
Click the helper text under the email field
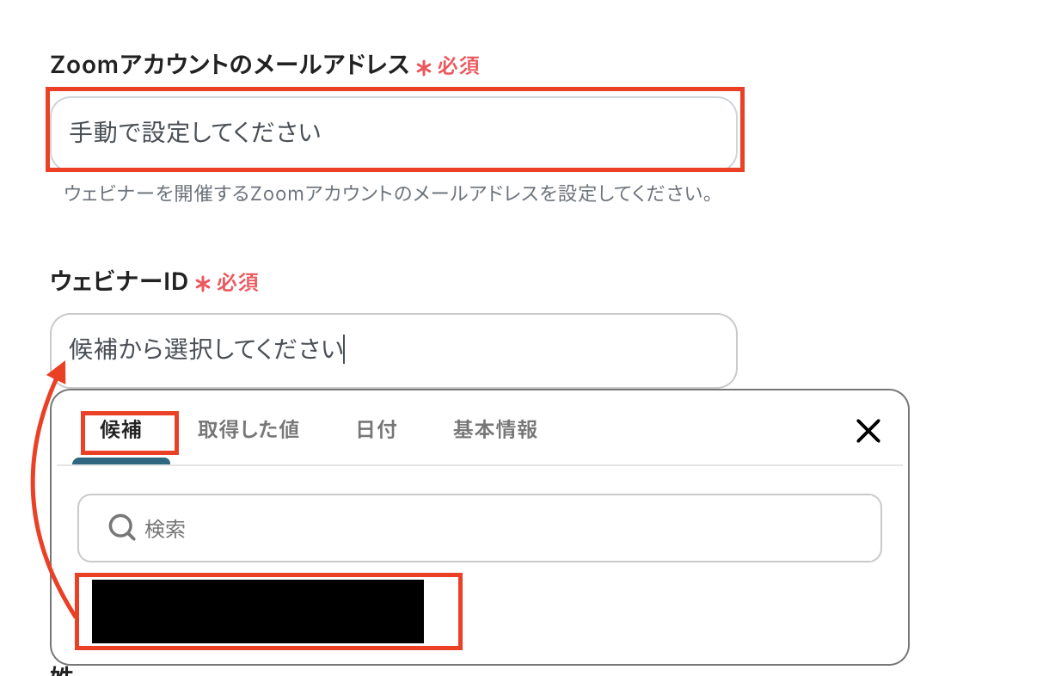coord(389,194)
